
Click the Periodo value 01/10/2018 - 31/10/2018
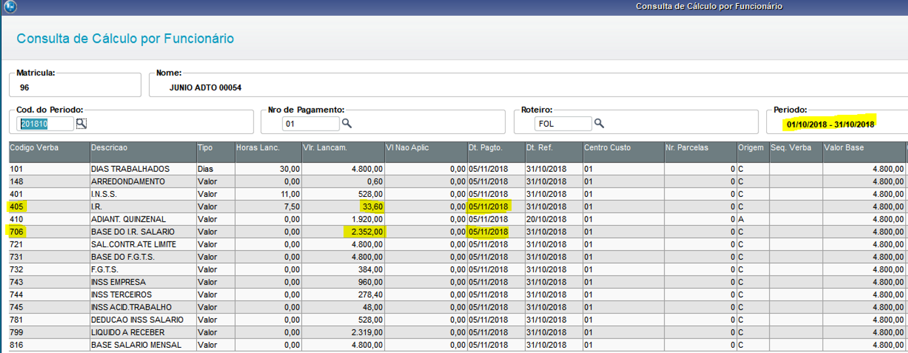coord(831,124)
